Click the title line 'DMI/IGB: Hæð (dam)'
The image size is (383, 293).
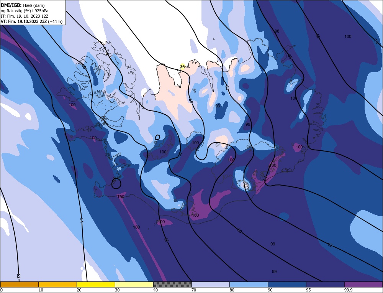pos(23,5)
